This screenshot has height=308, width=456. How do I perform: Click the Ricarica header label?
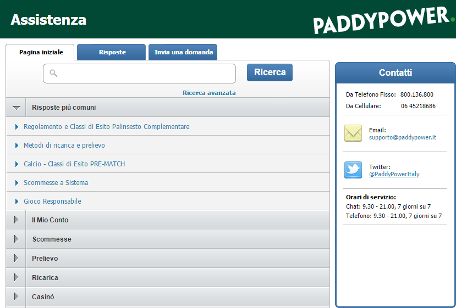pyautogui.click(x=45, y=277)
